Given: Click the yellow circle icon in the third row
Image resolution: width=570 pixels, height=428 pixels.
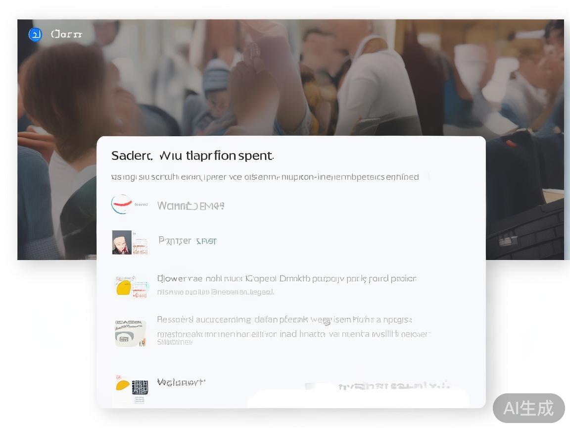Looking at the screenshot, I should click(124, 287).
